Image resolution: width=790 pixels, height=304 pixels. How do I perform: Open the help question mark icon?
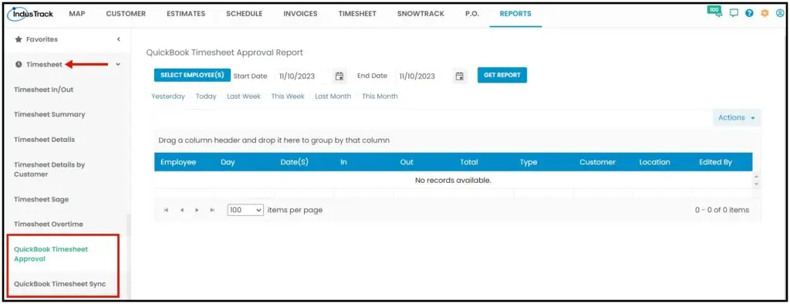750,14
